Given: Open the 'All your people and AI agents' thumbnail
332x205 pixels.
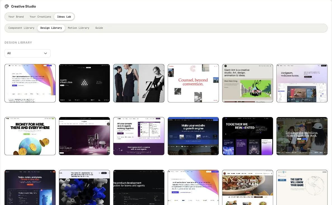Looking at the screenshot, I should coord(139,136).
